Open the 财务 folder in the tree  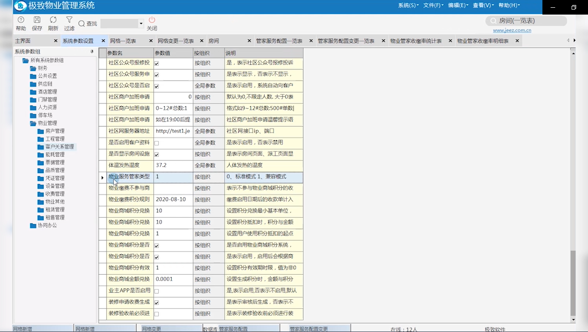coord(39,68)
